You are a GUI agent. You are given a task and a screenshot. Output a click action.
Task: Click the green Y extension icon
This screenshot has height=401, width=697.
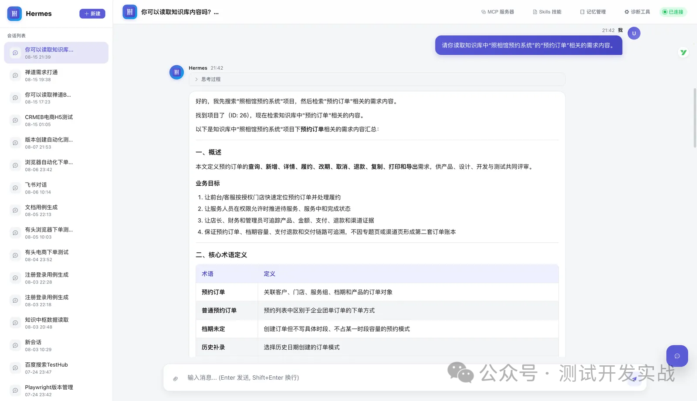tap(683, 53)
